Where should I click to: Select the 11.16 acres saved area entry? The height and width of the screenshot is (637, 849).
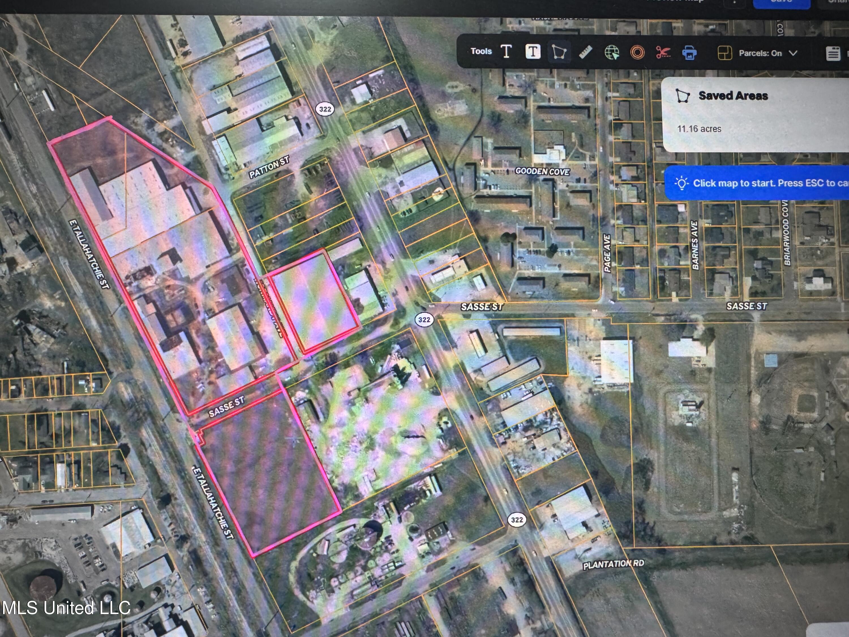coord(699,129)
